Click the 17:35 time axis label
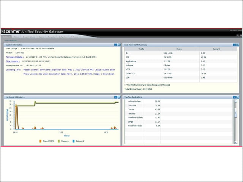The width and height of the screenshot is (243, 182). tap(61, 132)
